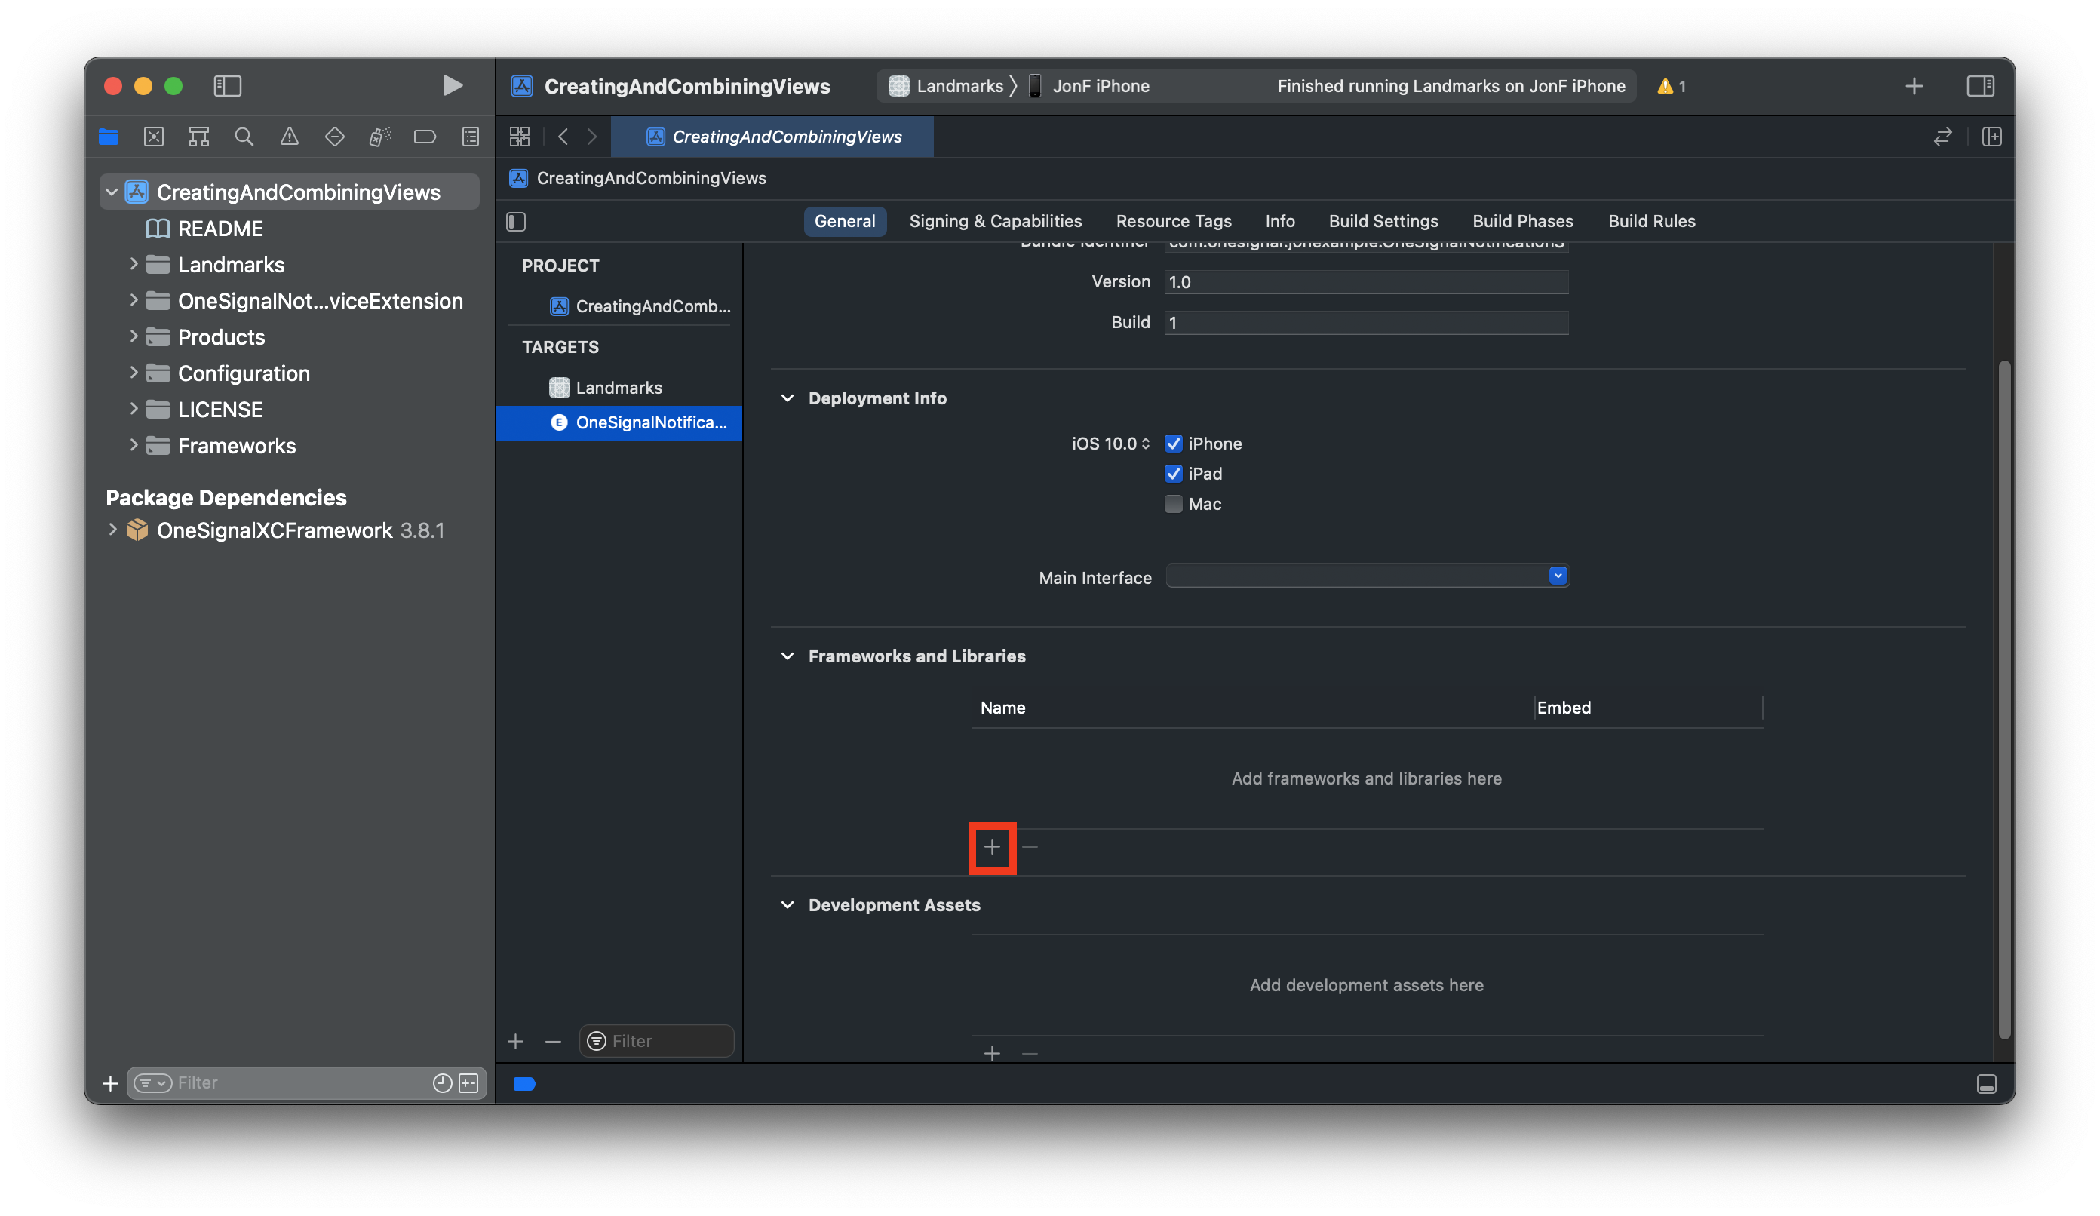Expand the OneSignalNot...viceExtension folder
The image size is (2100, 1216).
pyautogui.click(x=134, y=300)
